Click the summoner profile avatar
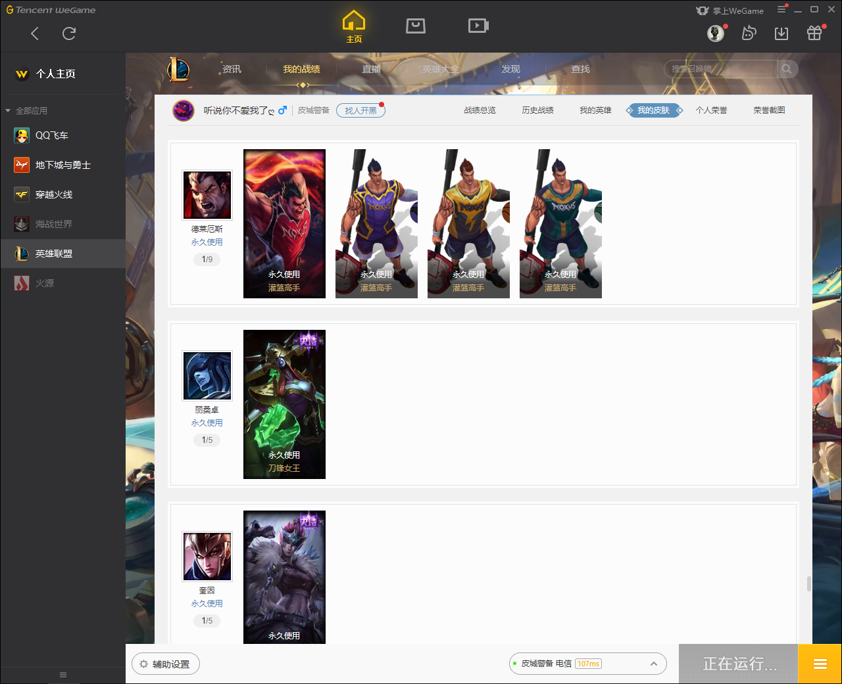This screenshot has width=842, height=684. click(x=184, y=110)
